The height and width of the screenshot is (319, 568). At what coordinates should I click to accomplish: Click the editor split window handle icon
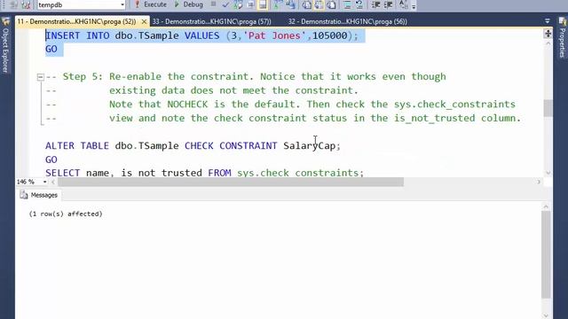pos(548,34)
